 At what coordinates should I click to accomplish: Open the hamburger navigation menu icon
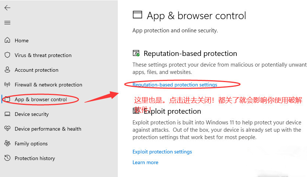[7, 23]
